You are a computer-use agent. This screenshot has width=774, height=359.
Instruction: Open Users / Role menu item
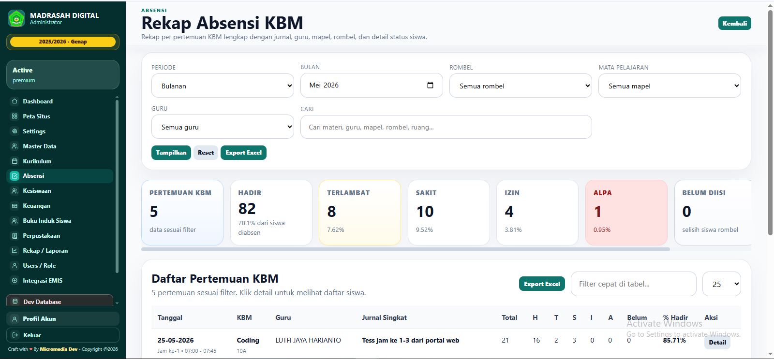(x=60, y=266)
